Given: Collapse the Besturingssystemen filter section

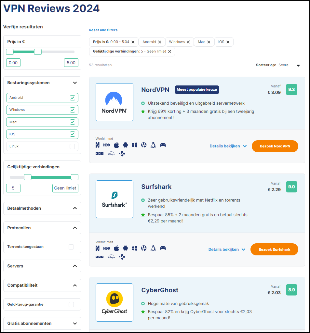Looking at the screenshot, I should coord(75,83).
